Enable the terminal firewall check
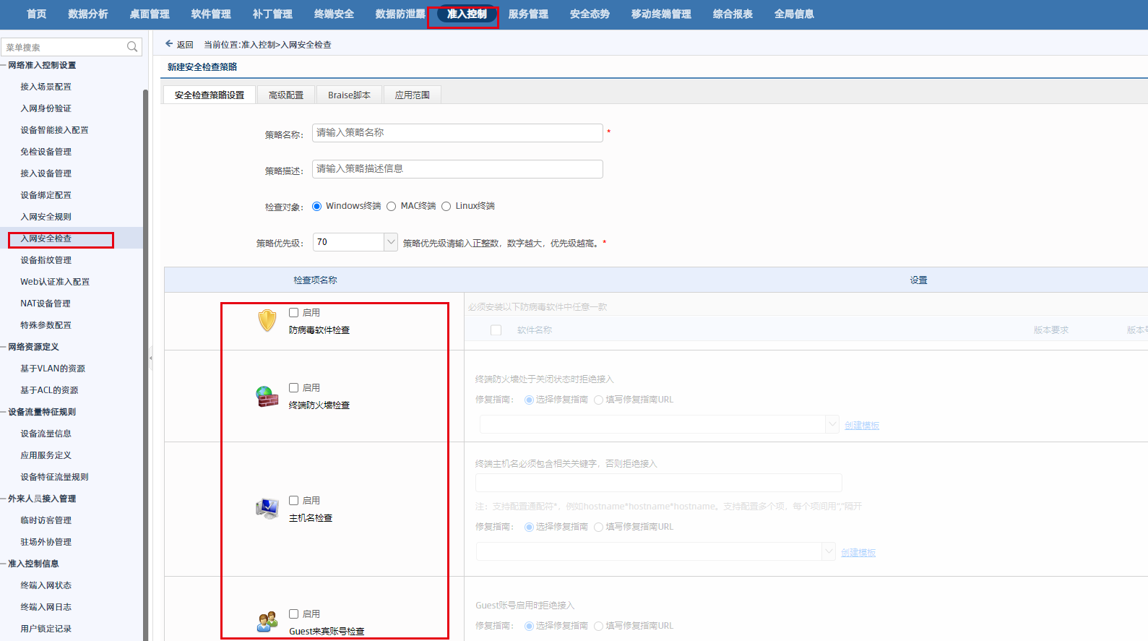 294,388
